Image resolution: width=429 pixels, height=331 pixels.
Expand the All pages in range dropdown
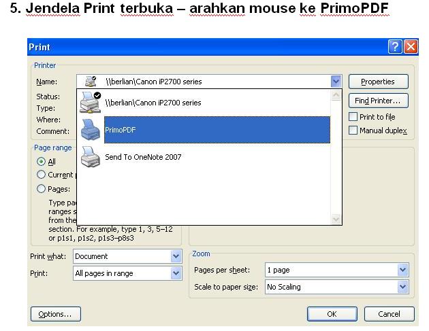pyautogui.click(x=176, y=273)
